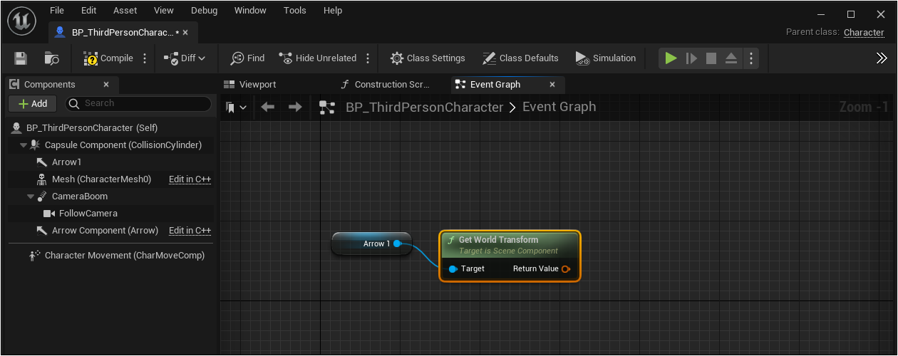Toggle Hide Unrelated nodes

click(x=318, y=58)
